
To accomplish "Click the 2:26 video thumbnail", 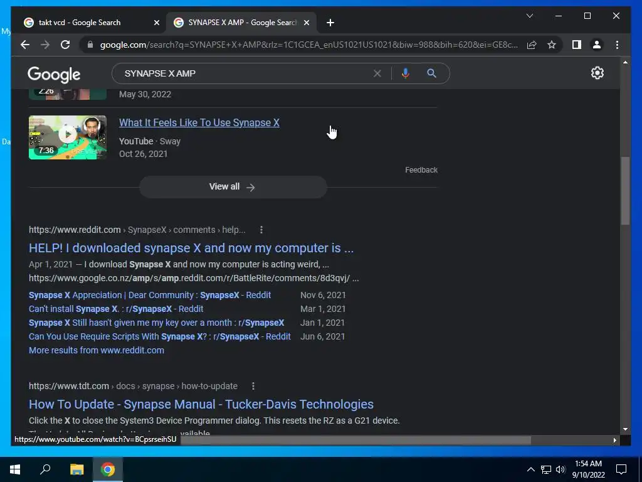I will [x=68, y=94].
